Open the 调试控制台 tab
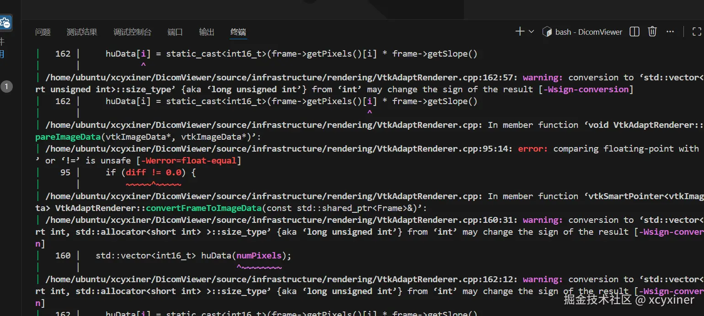Screen dimensions: 704x316 (x=133, y=32)
